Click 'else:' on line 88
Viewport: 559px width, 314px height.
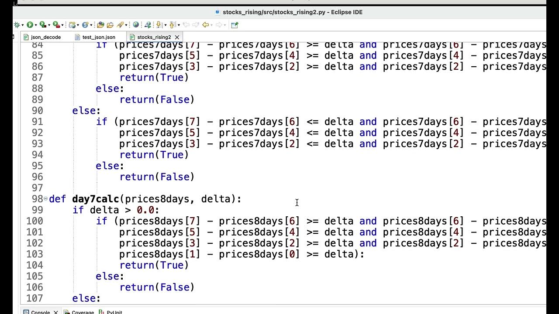110,89
